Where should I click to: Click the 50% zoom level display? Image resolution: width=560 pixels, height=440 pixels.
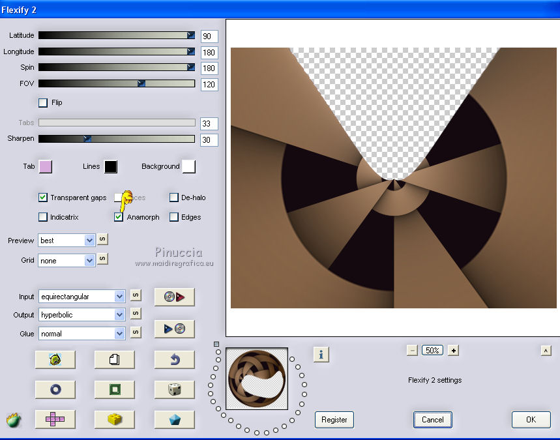tap(432, 350)
